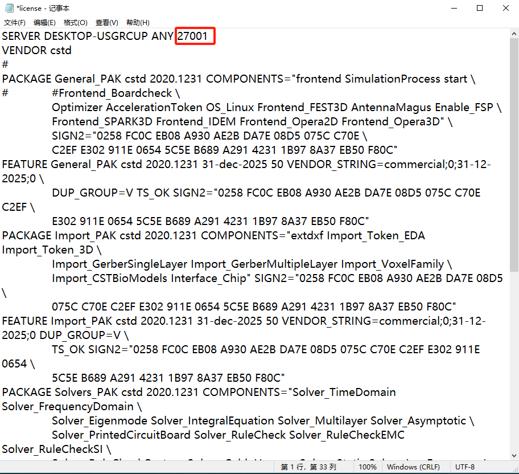Viewport: 519px width, 474px height.
Task: Click the cursor position '第 1 行, 第 33 列' in the status bar
Action: [x=308, y=467]
